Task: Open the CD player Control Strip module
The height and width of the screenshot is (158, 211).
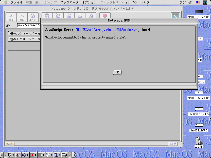Action: (49, 155)
